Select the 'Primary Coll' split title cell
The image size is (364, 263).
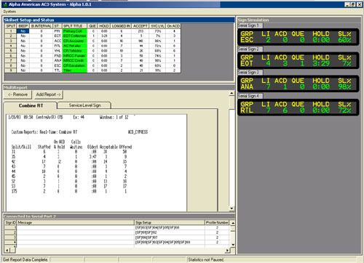[x=74, y=31]
